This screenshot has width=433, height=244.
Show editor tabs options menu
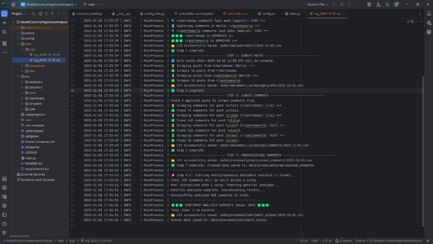(420, 14)
